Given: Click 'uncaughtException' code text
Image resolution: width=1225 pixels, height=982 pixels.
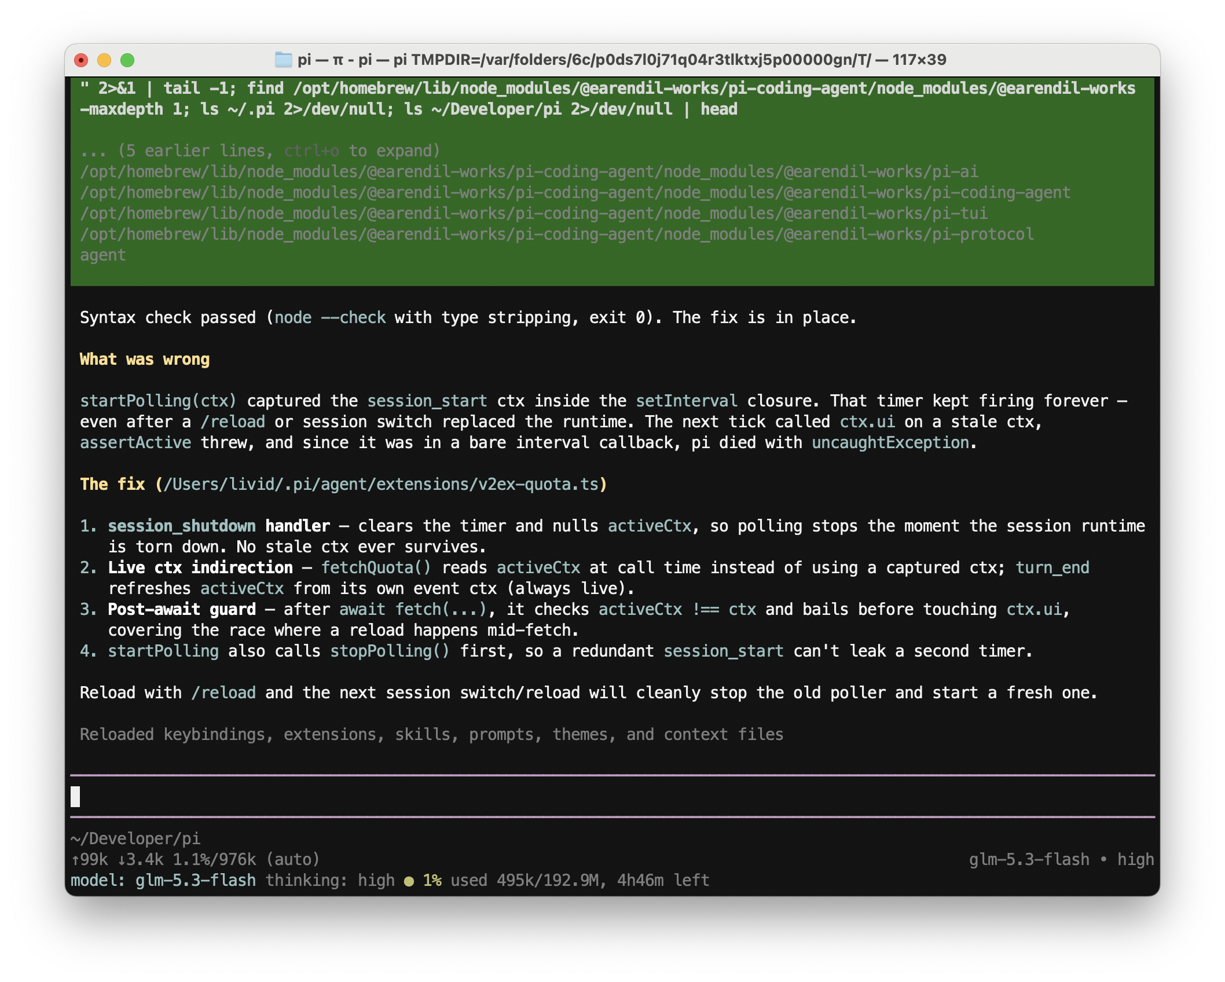Looking at the screenshot, I should point(890,442).
